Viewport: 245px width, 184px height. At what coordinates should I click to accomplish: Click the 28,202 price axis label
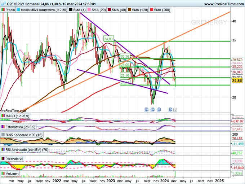tap(237, 67)
